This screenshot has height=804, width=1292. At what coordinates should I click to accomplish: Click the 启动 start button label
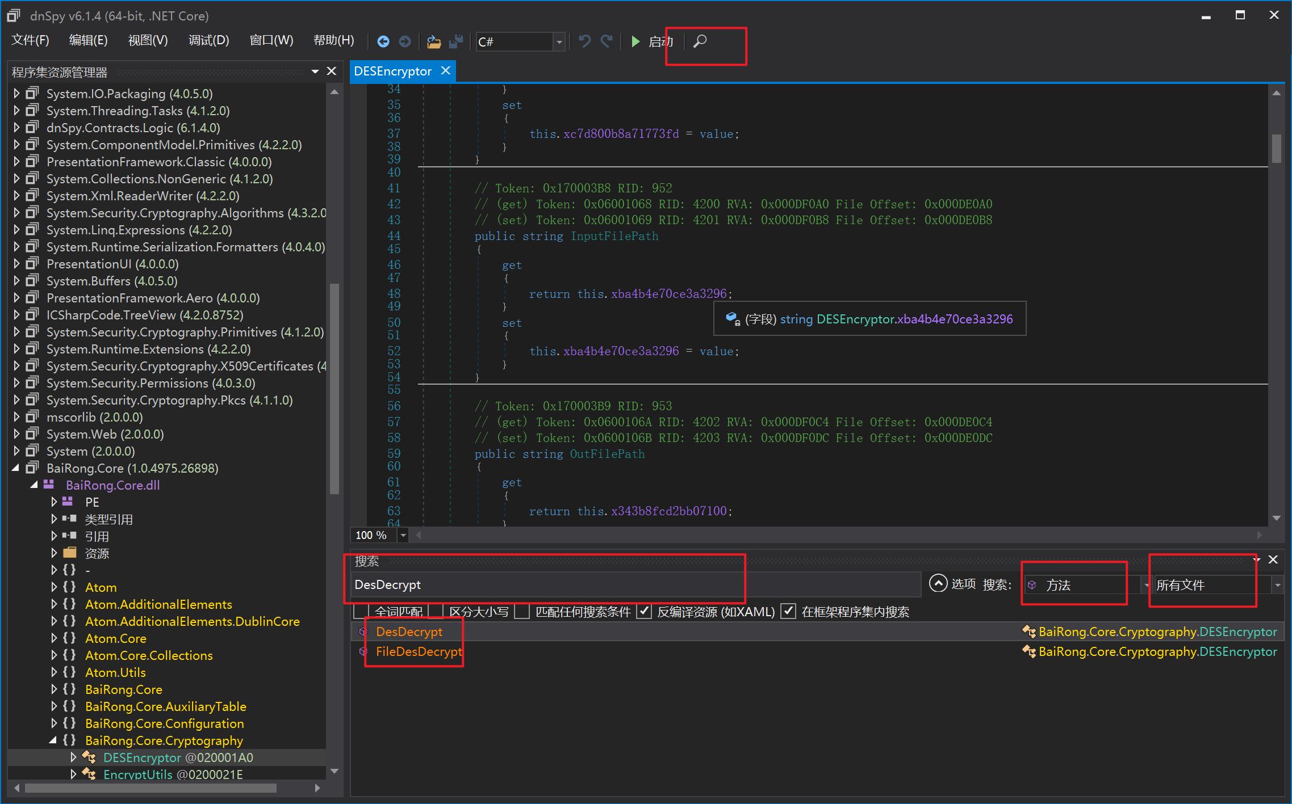tap(661, 41)
